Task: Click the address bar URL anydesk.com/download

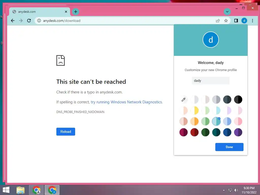Action: [x=62, y=21]
